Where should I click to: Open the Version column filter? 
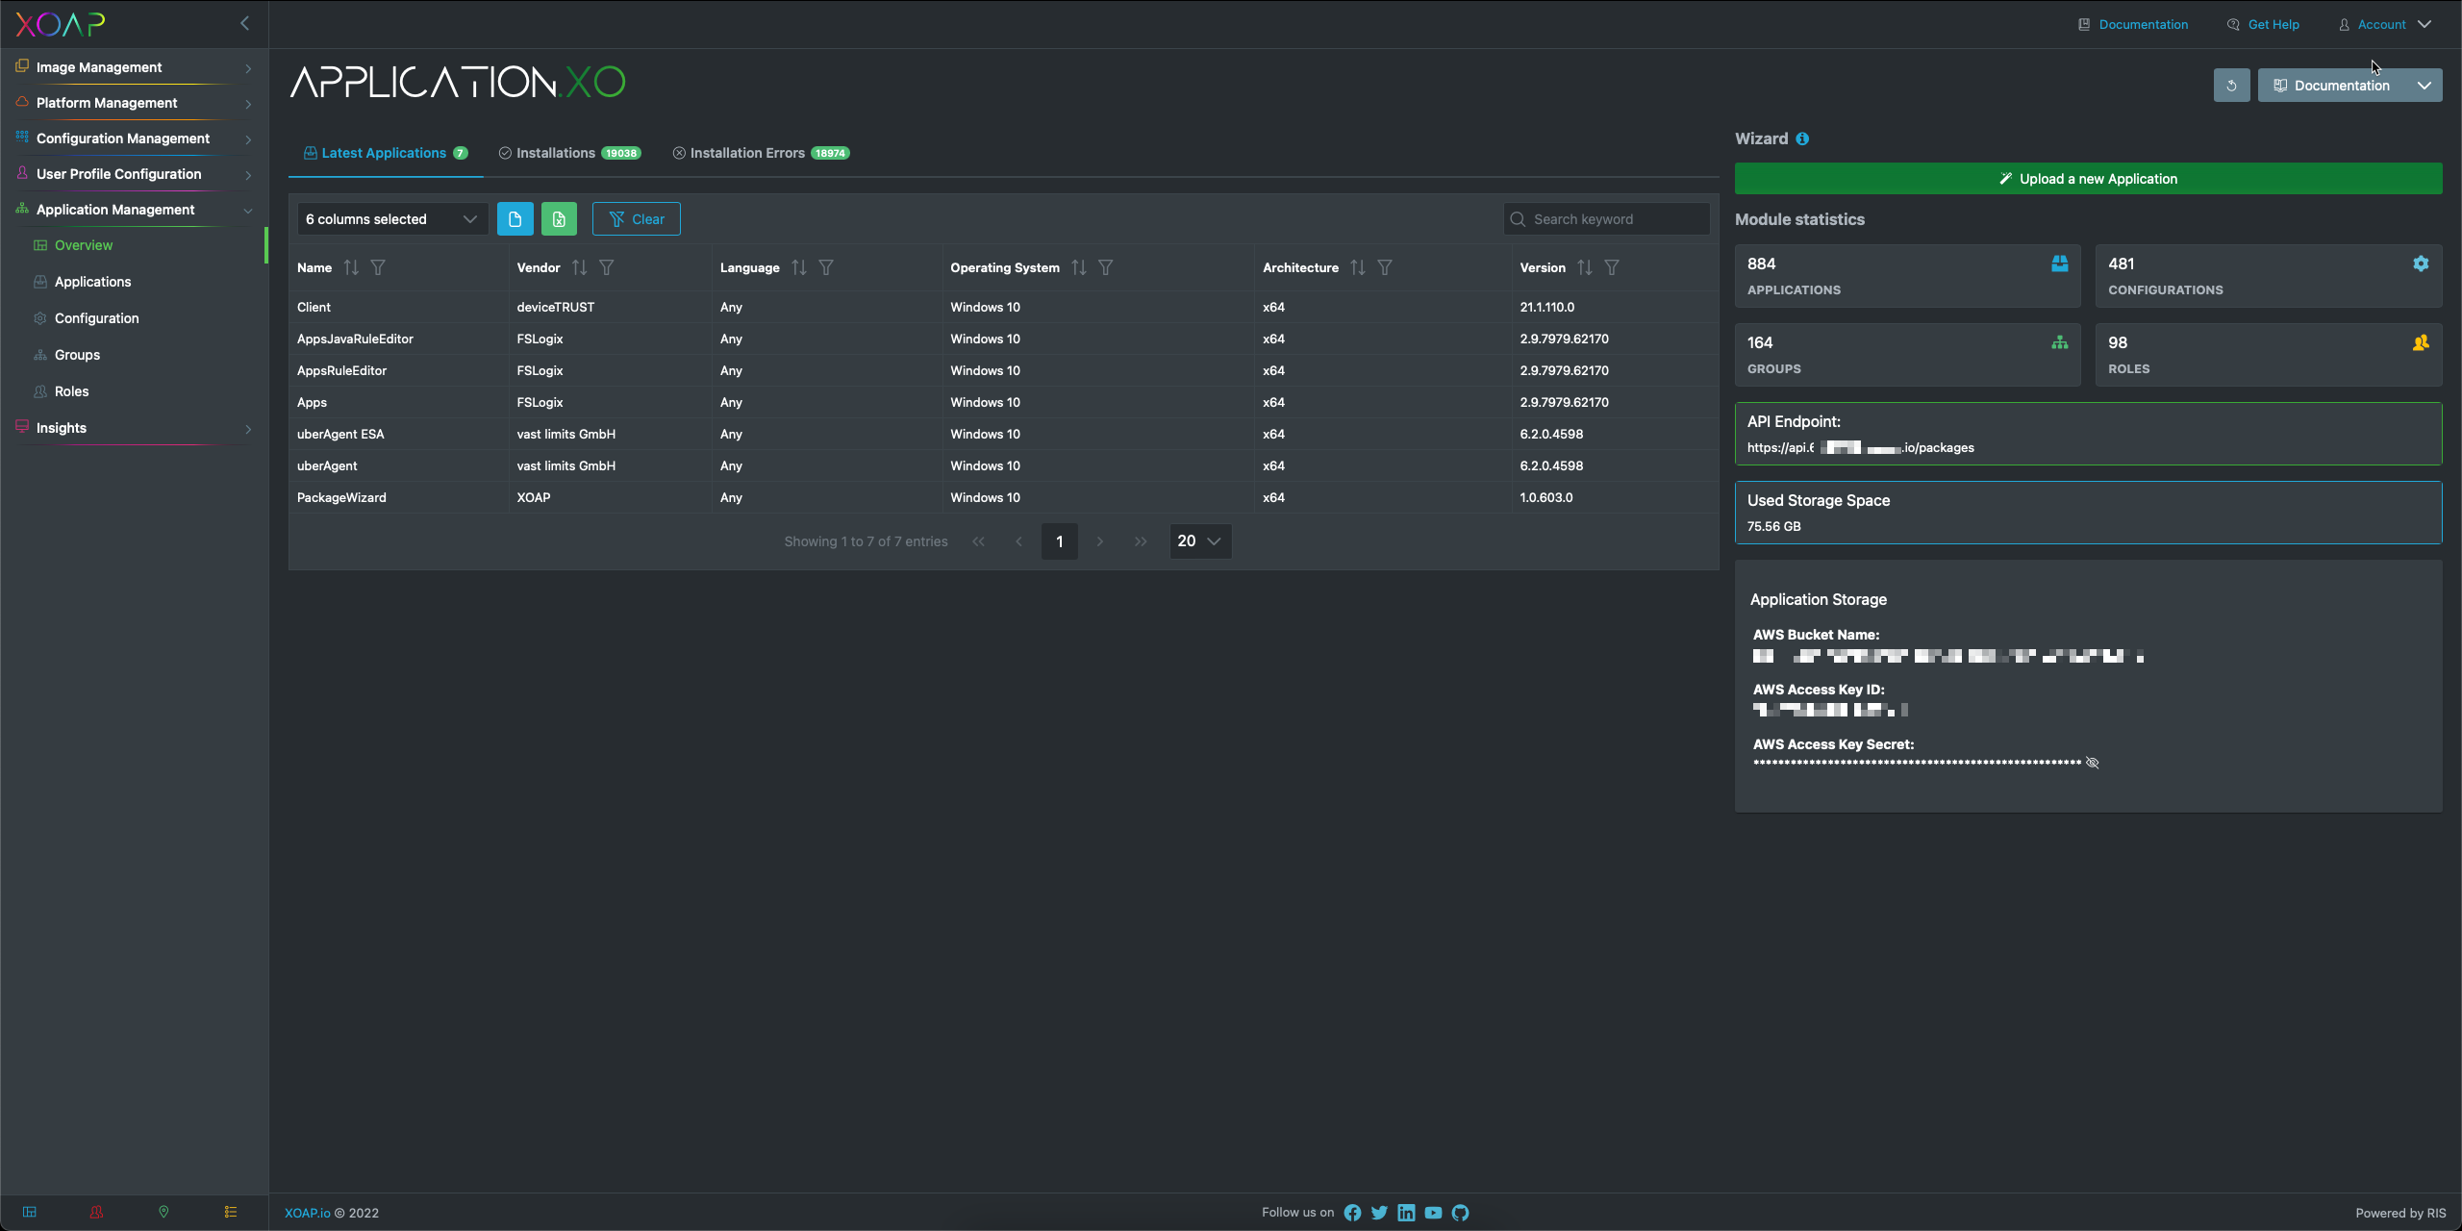(1612, 267)
